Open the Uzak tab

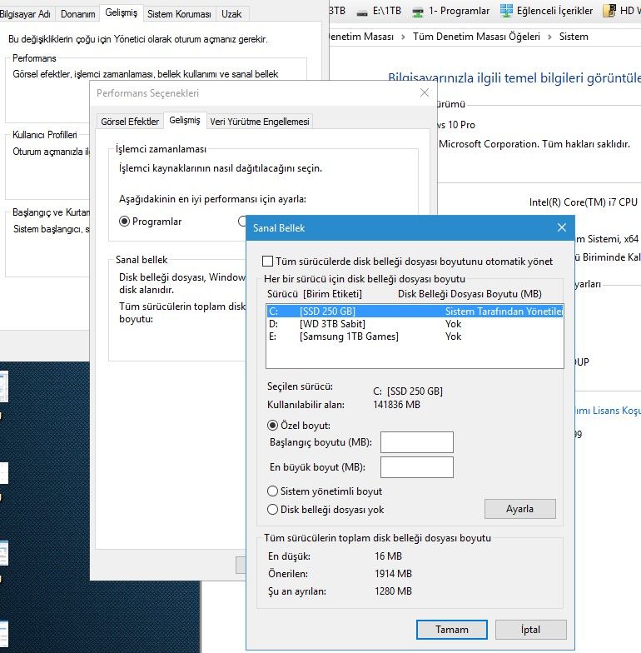pyautogui.click(x=231, y=13)
